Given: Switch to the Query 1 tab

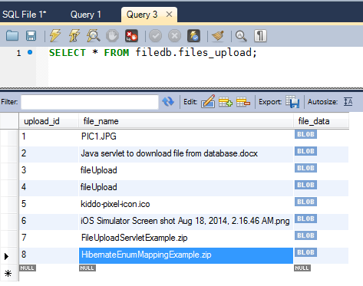Looking at the screenshot, I should 86,15.
